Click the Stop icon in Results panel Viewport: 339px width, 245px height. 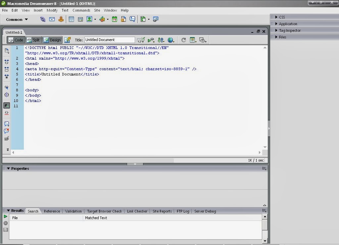coord(6,223)
